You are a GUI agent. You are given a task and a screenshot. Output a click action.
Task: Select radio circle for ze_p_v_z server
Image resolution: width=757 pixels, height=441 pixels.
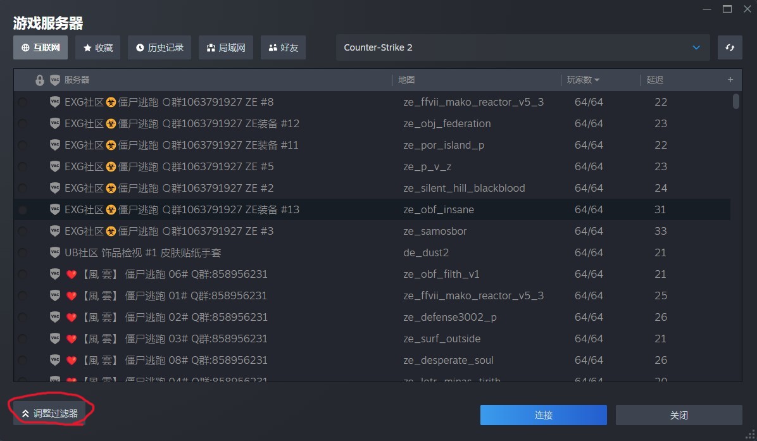(x=23, y=167)
